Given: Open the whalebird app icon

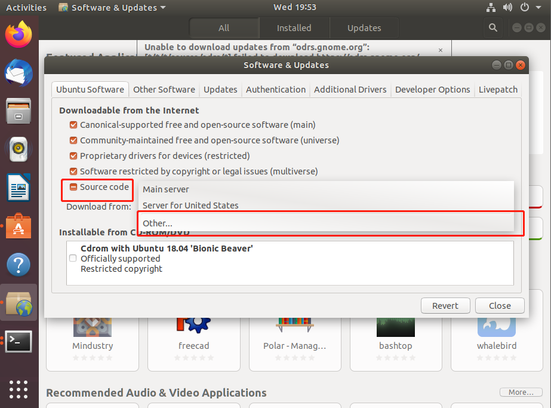Looking at the screenshot, I should coord(497,327).
